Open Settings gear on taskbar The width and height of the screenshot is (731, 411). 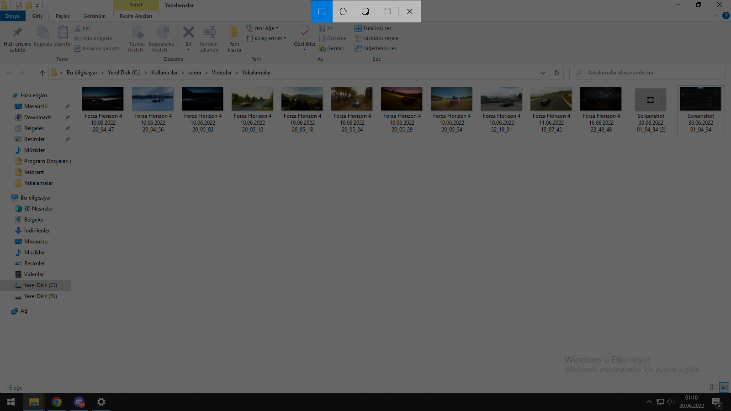point(101,402)
